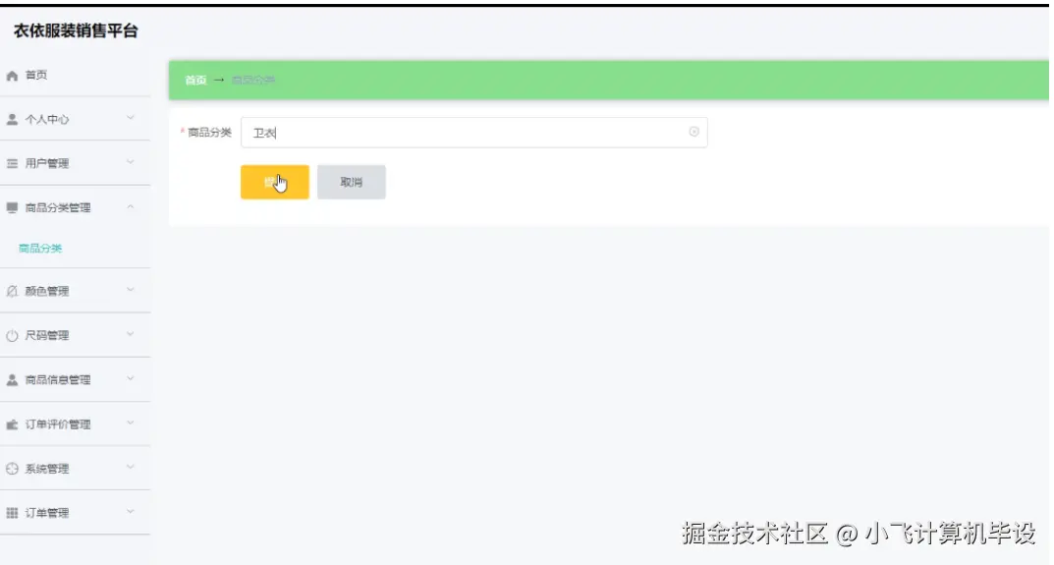Open the 订单评价管理 menu label
1054x565 pixels.
click(x=58, y=424)
